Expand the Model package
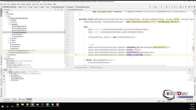Image resolution: width=196 pixels, height=110 pixels. coord(9,40)
